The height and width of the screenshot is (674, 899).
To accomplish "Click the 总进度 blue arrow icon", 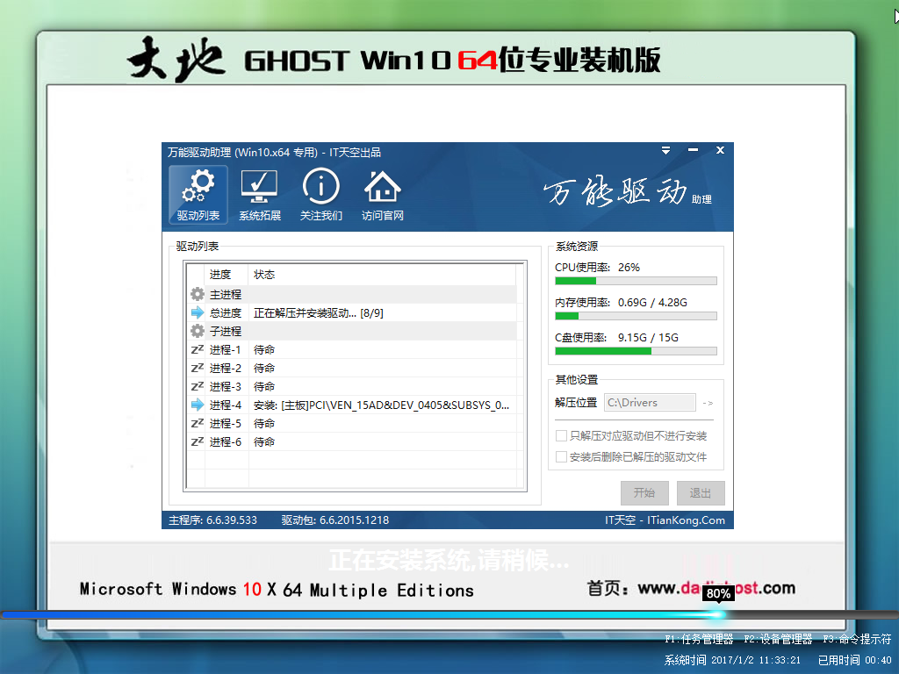I will pos(197,313).
